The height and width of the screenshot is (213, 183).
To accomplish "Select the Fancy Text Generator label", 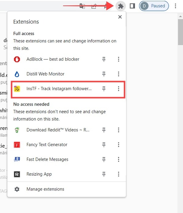I will coord(47,145).
